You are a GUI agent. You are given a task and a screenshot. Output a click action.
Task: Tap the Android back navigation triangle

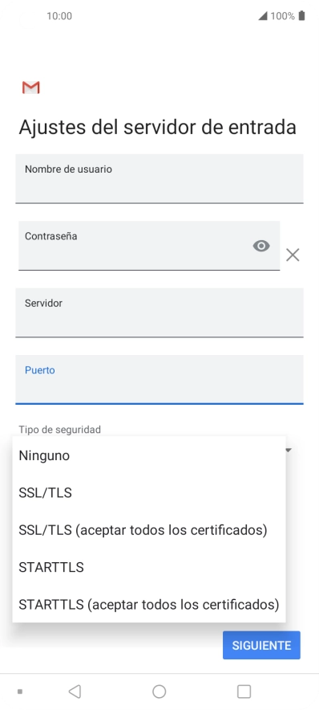point(75,692)
